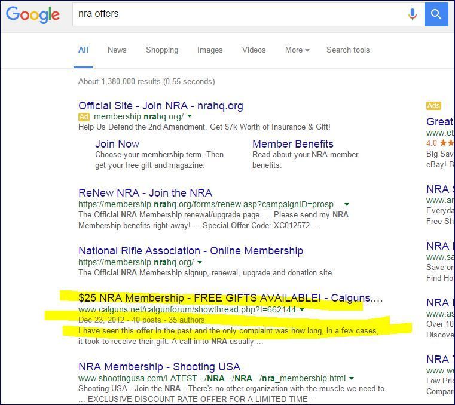Expand arrow beside calguns.net result URL
455x405 pixels.
[x=302, y=309]
